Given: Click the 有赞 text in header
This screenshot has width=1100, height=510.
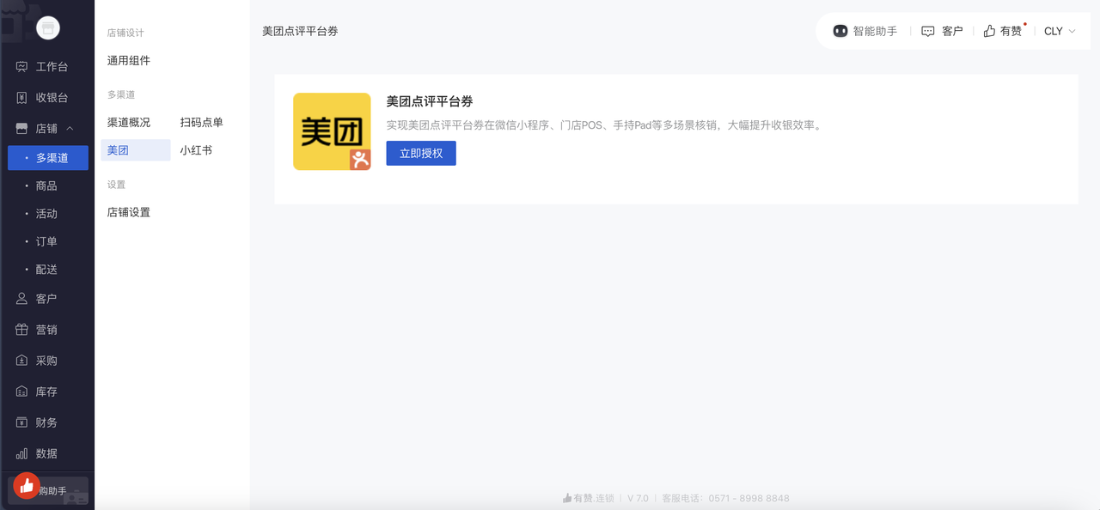Looking at the screenshot, I should [x=1011, y=31].
